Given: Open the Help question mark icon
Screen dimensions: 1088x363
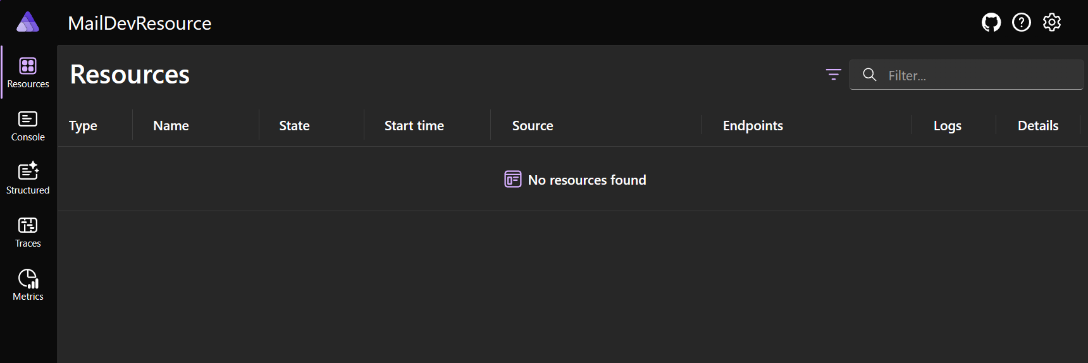Looking at the screenshot, I should (1022, 23).
